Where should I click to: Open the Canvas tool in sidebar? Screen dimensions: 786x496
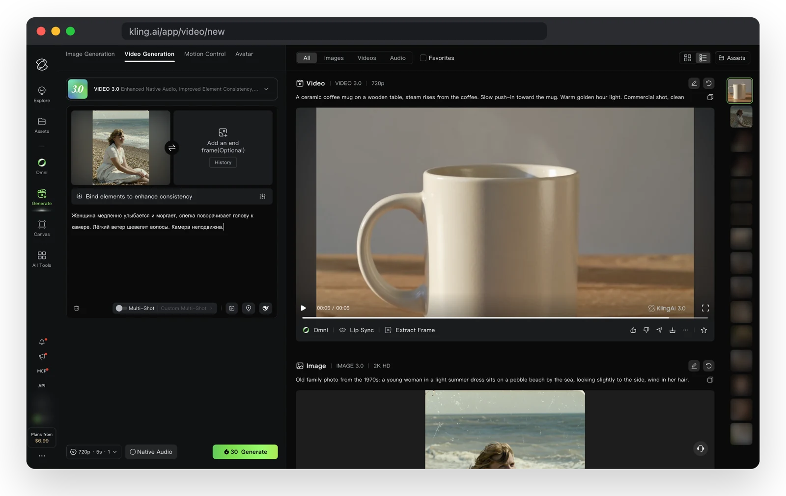42,228
